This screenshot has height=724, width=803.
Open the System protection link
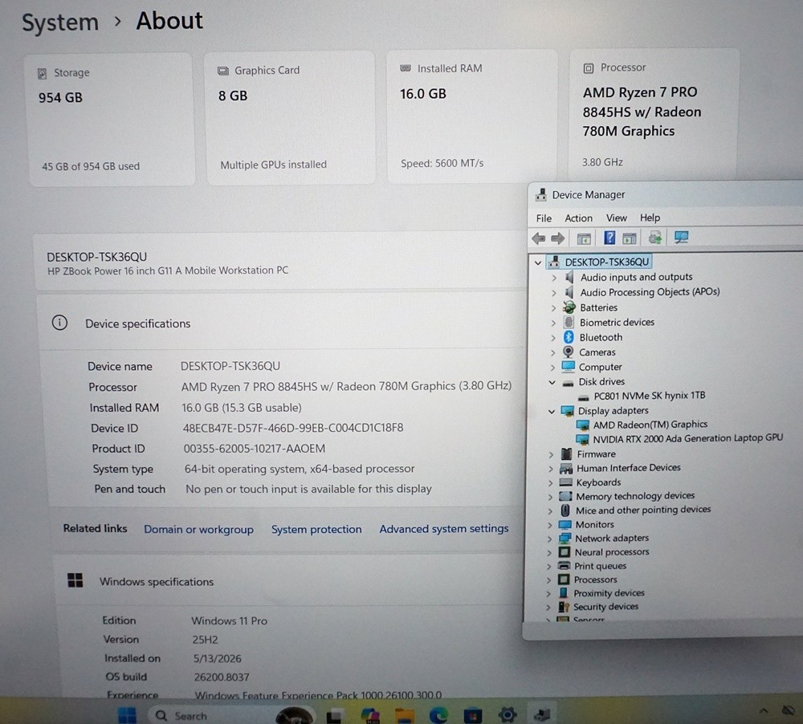point(316,529)
